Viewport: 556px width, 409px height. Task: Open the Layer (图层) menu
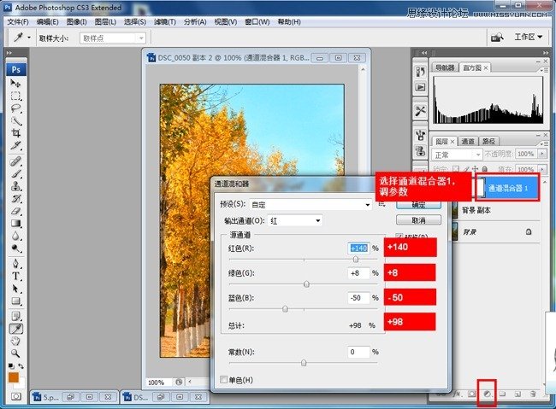click(x=105, y=22)
